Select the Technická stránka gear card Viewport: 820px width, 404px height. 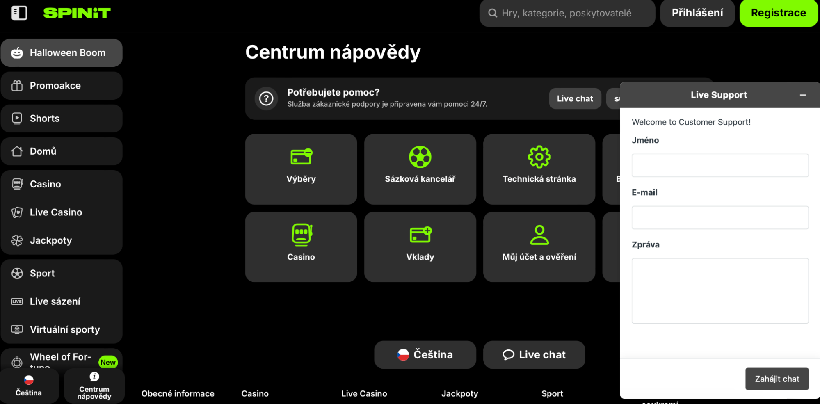click(539, 169)
